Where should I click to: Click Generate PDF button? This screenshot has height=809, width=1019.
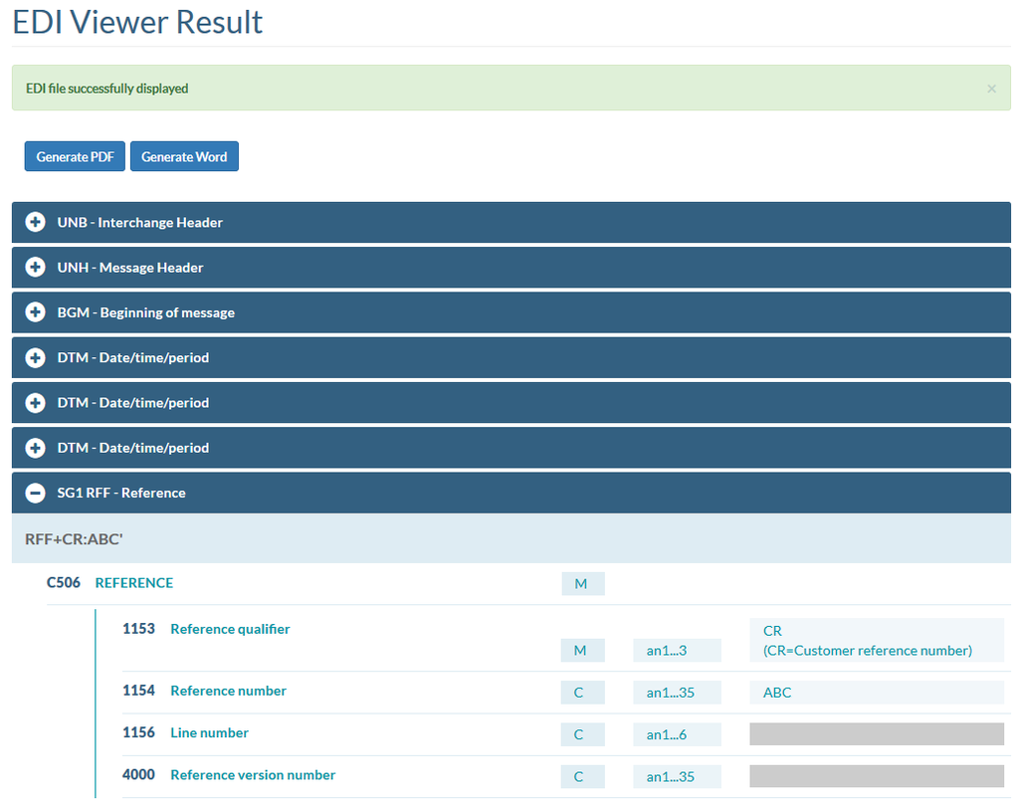pos(75,156)
